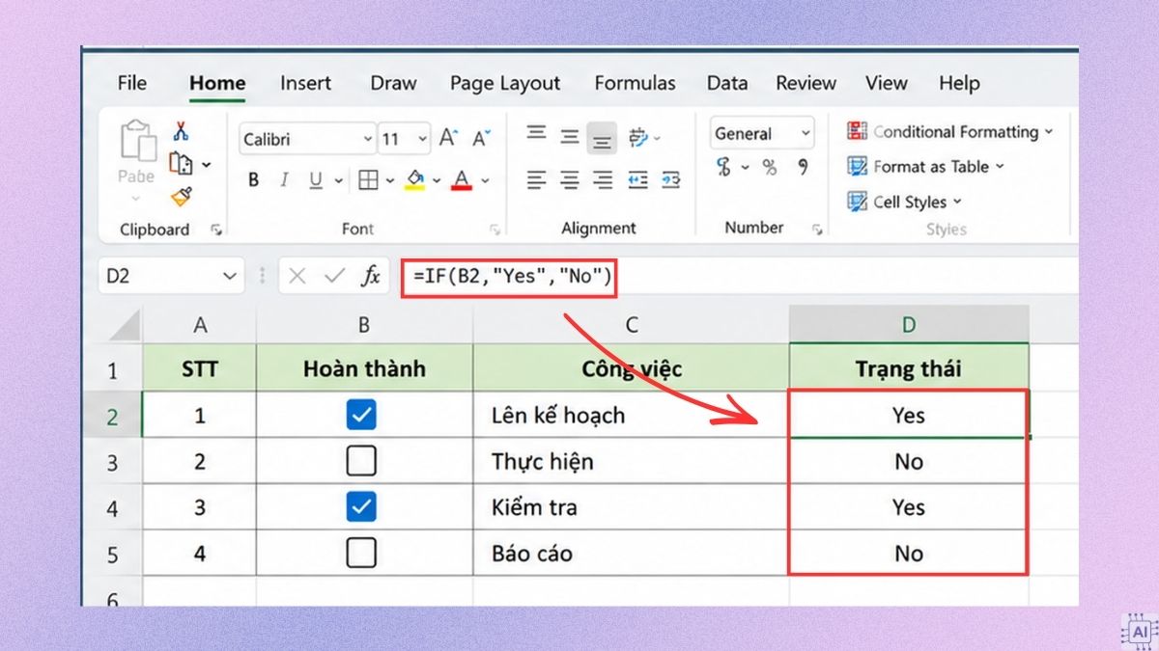This screenshot has width=1159, height=651.
Task: Select the Trạng thái header cell
Action: tap(909, 368)
